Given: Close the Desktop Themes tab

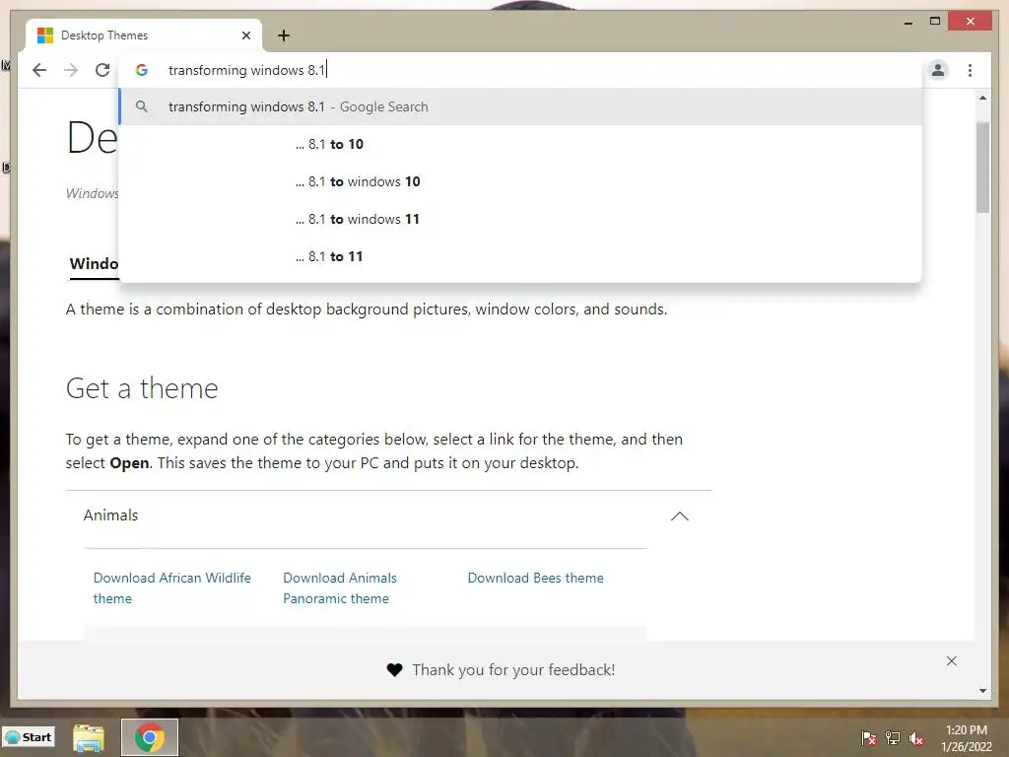Looking at the screenshot, I should (x=245, y=35).
